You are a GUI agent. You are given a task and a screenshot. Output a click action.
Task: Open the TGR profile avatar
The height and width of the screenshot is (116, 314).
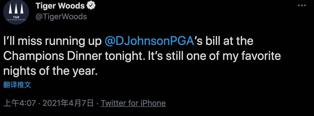16,12
